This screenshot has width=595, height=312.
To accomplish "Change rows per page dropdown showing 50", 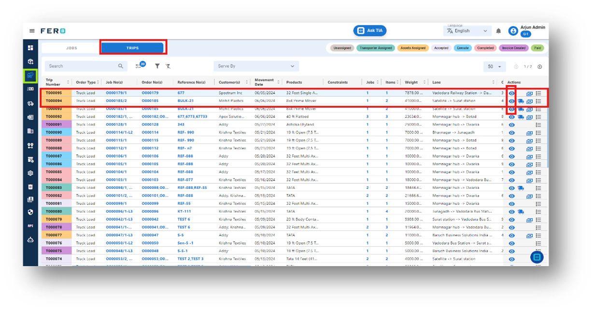I will click(x=494, y=67).
